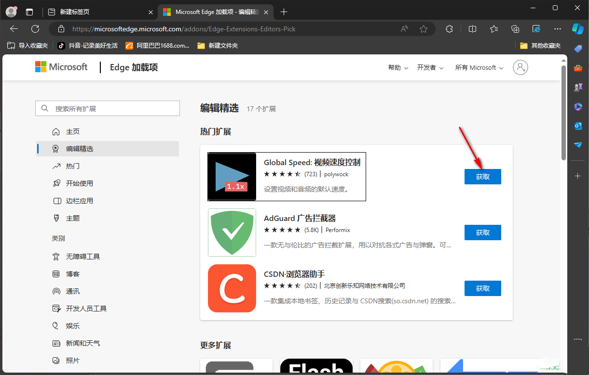Open the Favorites hub in the toolbar

pyautogui.click(x=493, y=29)
